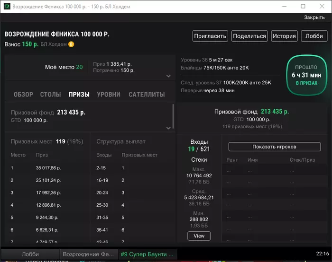This screenshot has height=262, width=332.
Task: Switch to Возрождение Фе... bottom tab
Action: [x=88, y=254]
